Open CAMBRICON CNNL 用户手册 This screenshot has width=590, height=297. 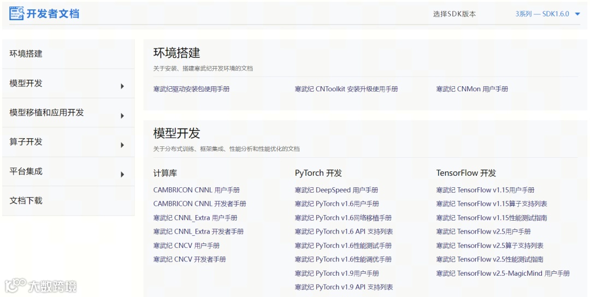pos(197,190)
